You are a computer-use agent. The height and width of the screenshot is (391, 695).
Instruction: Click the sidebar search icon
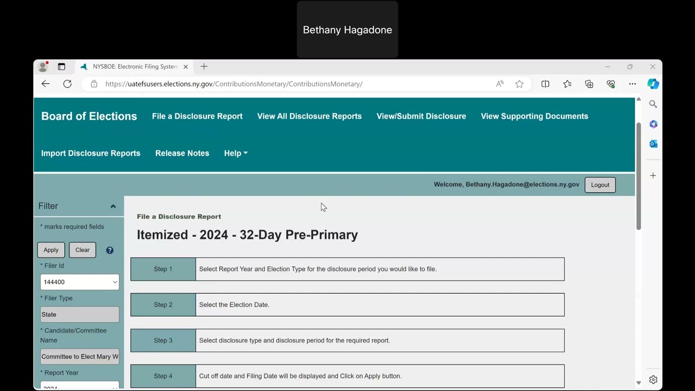click(653, 104)
